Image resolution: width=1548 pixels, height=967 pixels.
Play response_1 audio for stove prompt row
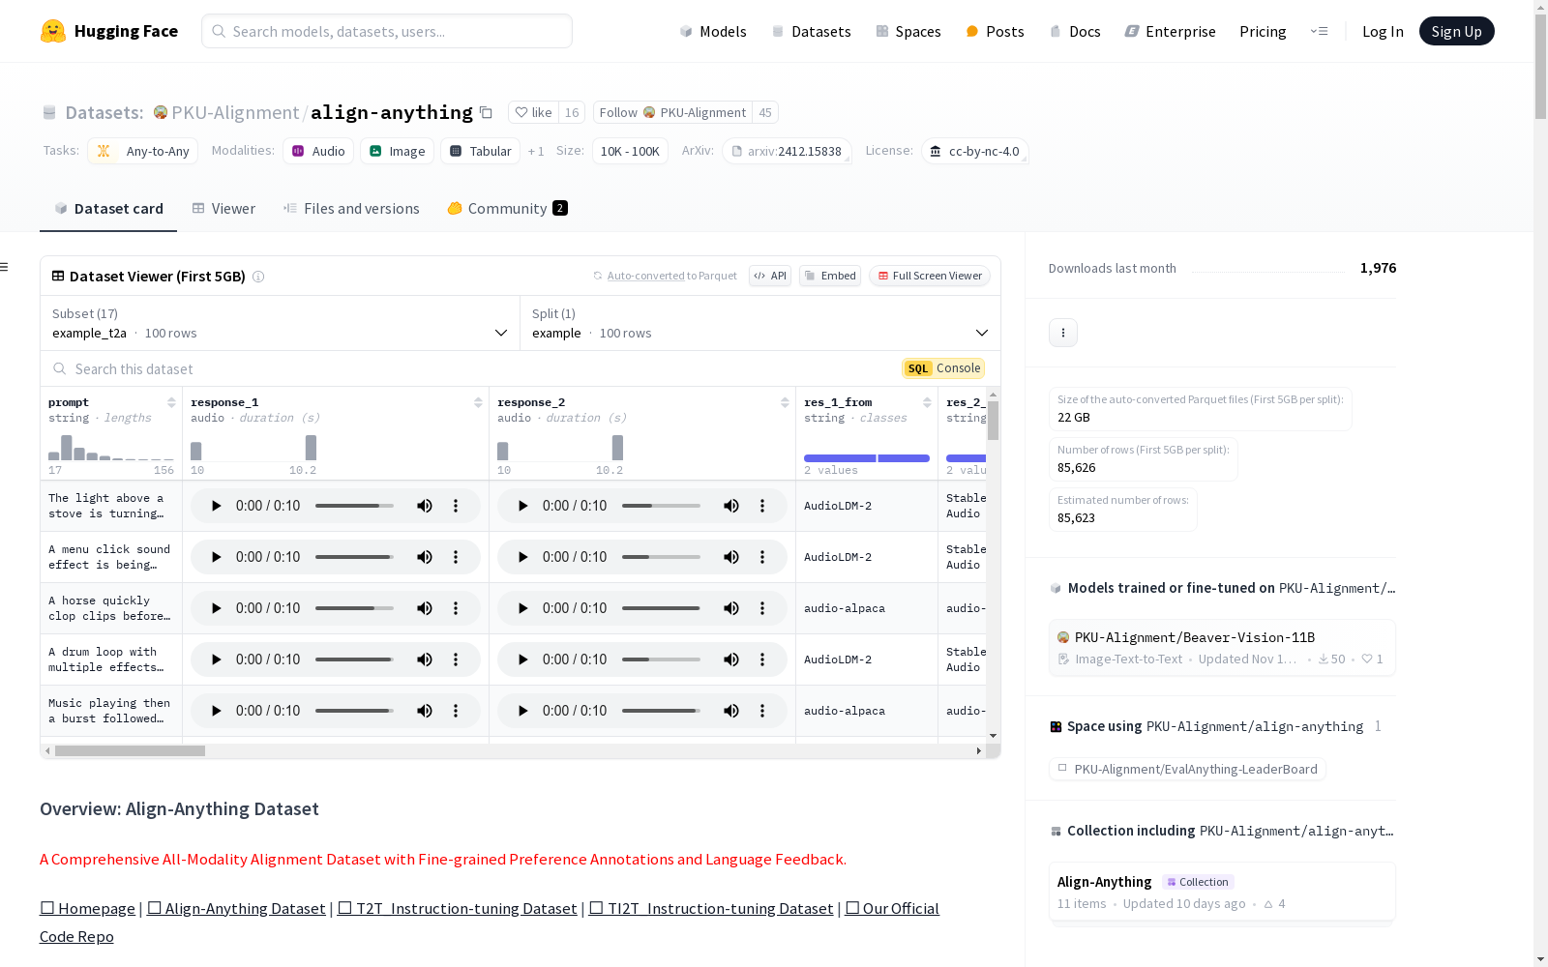pos(216,506)
